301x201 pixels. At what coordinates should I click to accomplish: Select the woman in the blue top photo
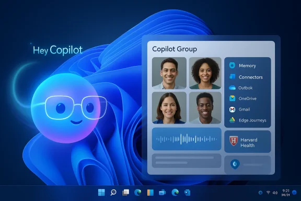169,108
